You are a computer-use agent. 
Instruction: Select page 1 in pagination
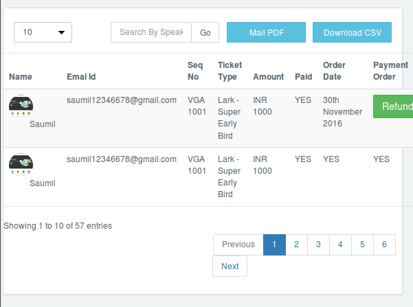point(274,245)
